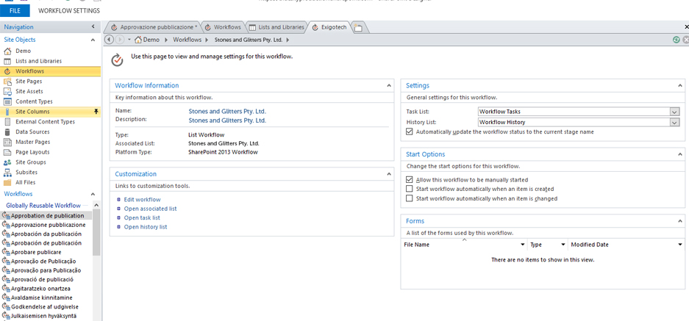Open the History List dropdown

pyautogui.click(x=675, y=123)
